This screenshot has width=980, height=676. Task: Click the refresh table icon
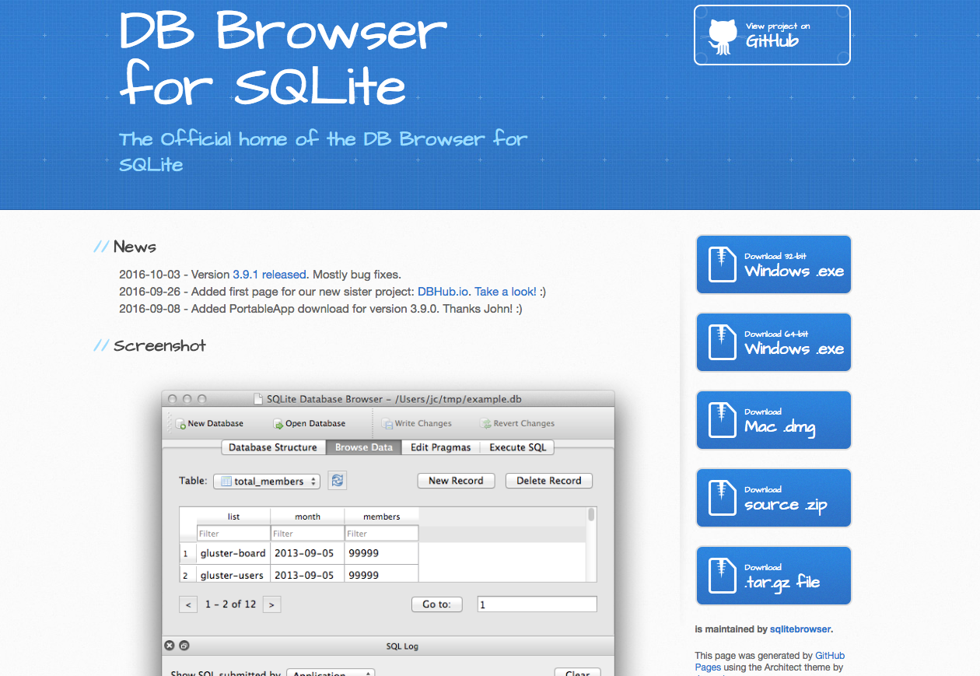(x=337, y=481)
